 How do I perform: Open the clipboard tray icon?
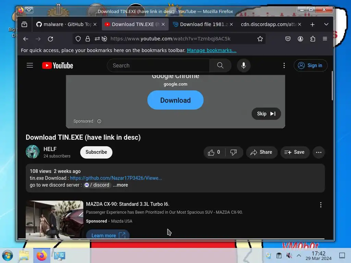click(279, 255)
